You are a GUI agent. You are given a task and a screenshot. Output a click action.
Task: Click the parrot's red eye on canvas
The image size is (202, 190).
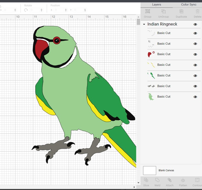pyautogui.click(x=57, y=40)
